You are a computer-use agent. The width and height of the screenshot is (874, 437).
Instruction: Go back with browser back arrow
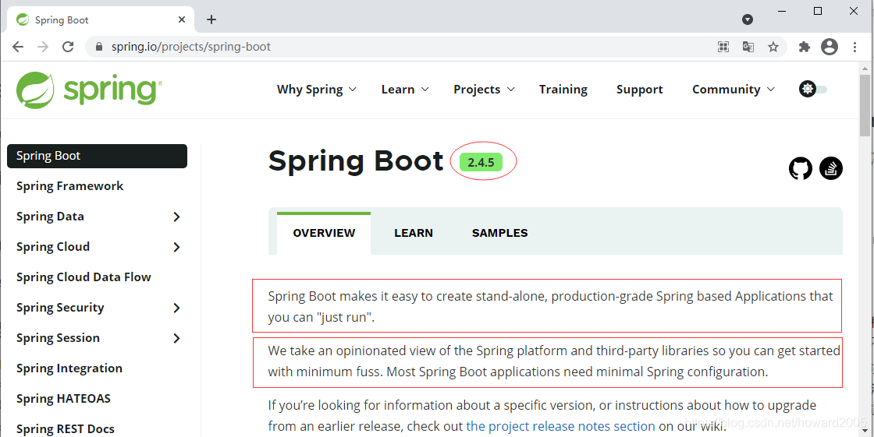click(18, 47)
